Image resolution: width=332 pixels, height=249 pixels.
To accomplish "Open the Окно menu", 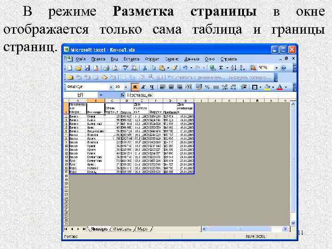I will point(210,59).
